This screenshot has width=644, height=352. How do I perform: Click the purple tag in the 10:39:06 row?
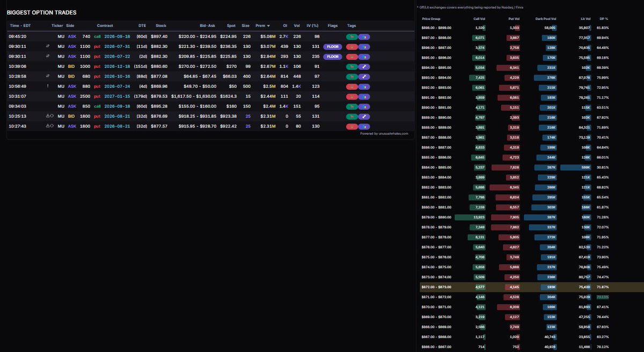pos(364,67)
